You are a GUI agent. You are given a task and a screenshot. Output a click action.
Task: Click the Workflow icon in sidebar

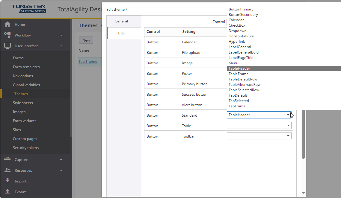tap(7, 35)
